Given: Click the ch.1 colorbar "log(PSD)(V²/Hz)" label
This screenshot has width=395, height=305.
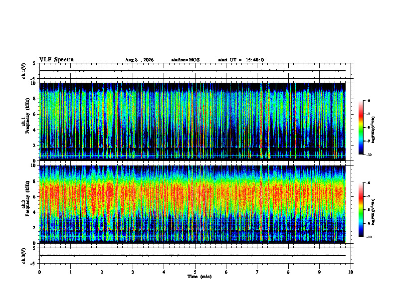Looking at the screenshot, I should point(374,130).
